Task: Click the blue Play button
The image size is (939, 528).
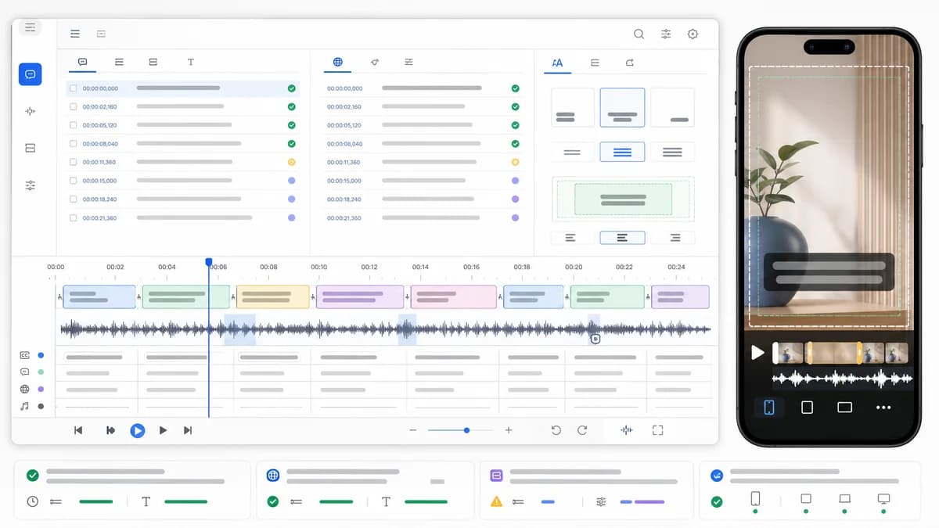Action: coord(137,430)
